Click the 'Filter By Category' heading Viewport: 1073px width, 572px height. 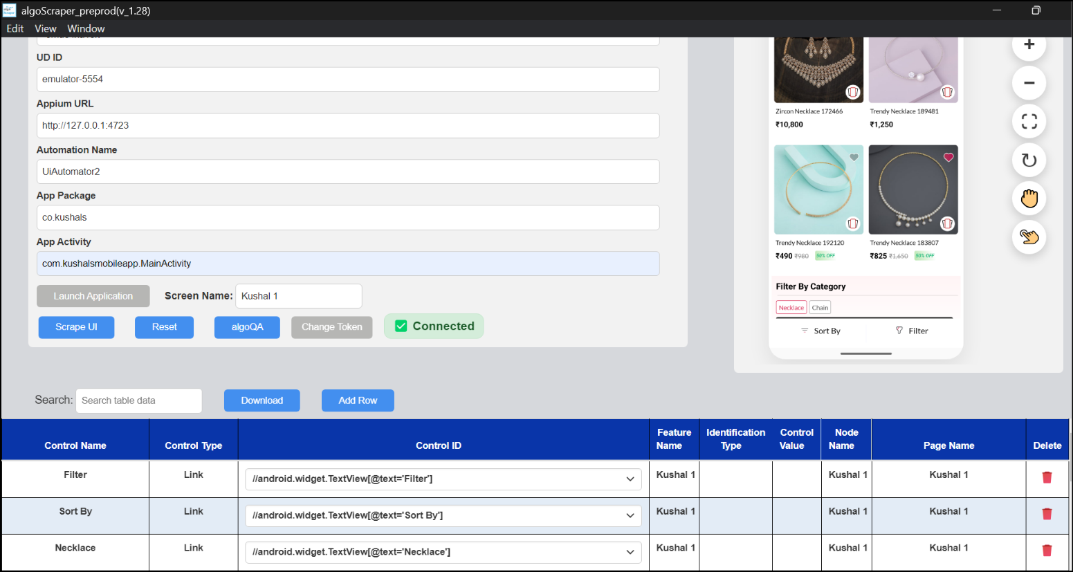tap(811, 286)
